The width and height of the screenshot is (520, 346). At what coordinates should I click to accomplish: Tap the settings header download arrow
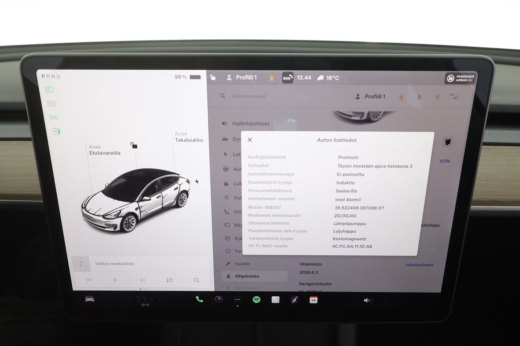tap(401, 97)
